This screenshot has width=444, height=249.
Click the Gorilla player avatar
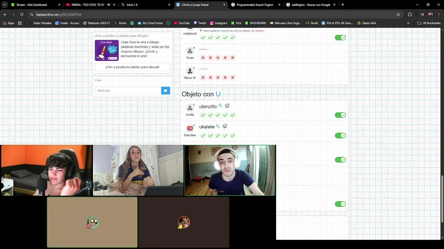[190, 108]
